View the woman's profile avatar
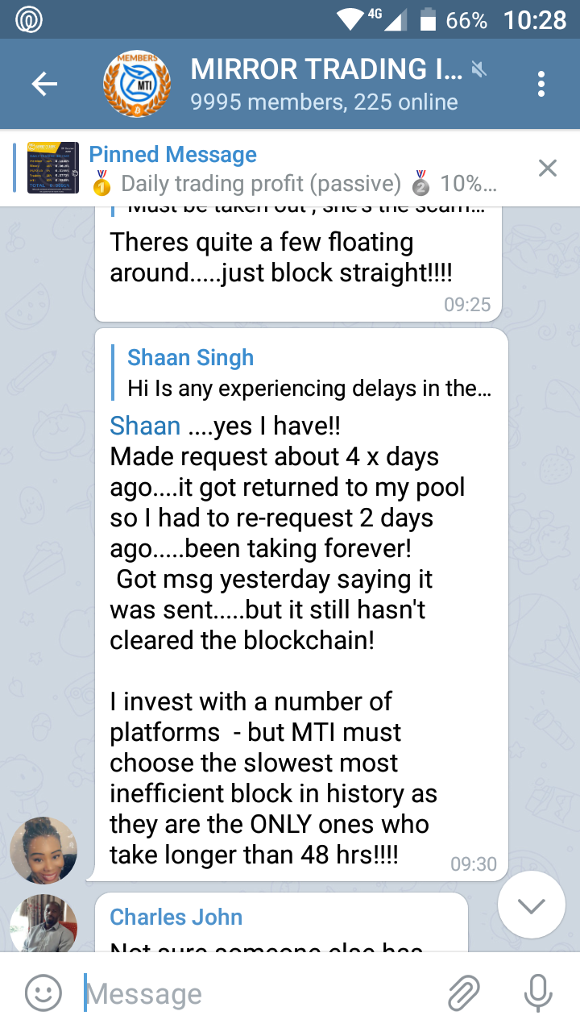 click(43, 851)
